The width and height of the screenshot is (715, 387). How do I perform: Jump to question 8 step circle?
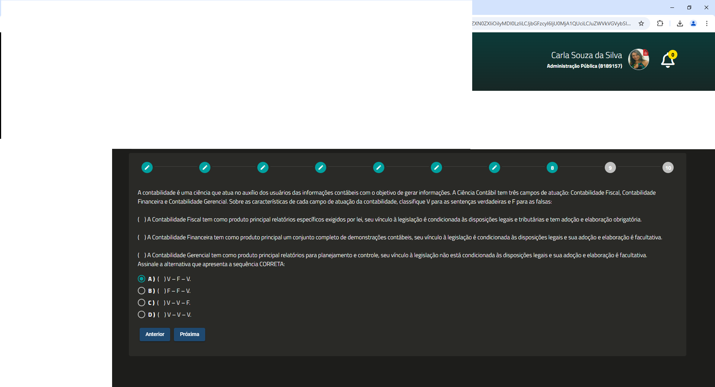552,168
